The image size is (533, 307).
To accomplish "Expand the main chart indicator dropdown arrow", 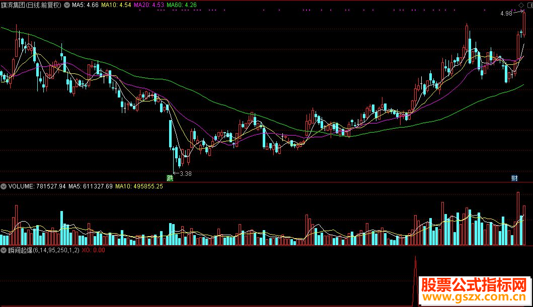I will (67, 5).
